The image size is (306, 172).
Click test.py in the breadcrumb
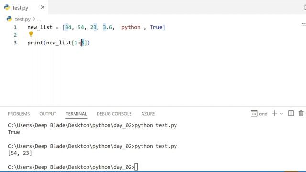tap(23, 19)
